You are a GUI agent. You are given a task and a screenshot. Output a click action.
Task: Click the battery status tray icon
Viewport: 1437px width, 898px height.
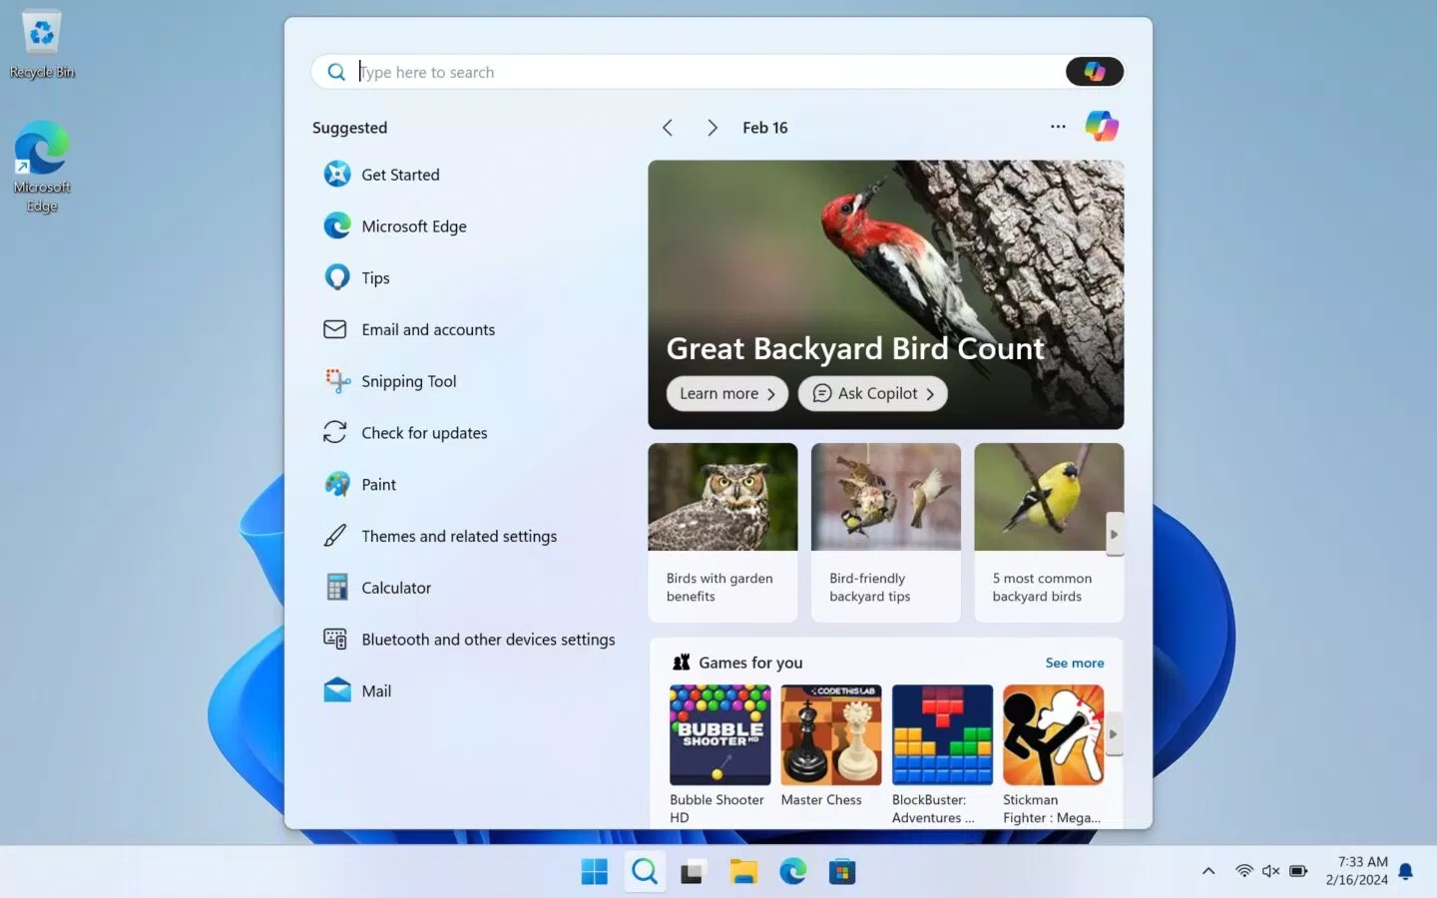pyautogui.click(x=1298, y=871)
